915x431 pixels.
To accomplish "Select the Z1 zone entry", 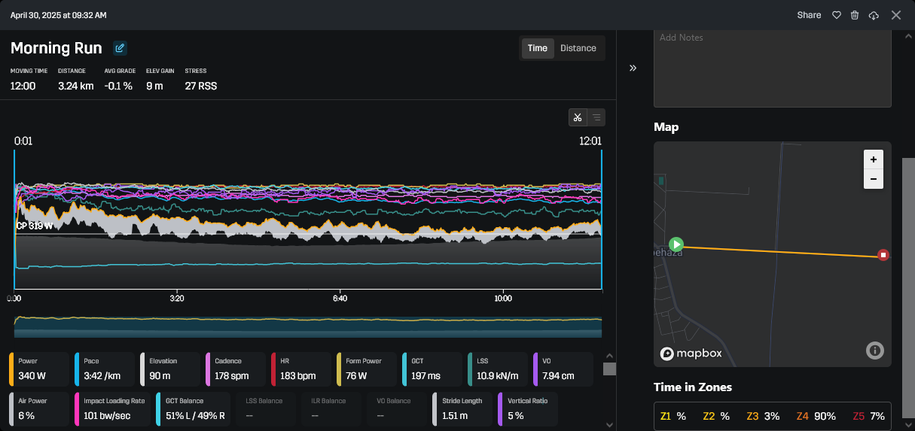I will pos(673,416).
